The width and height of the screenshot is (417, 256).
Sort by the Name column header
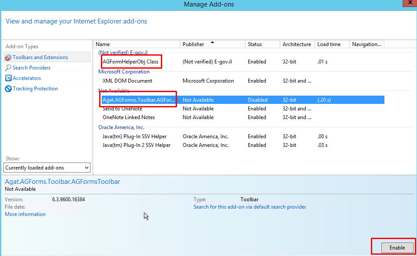tap(137, 44)
